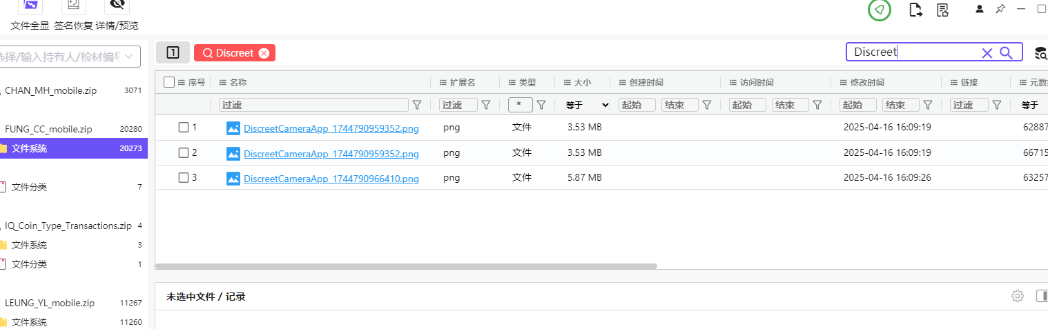Open column menu icon beside 扩展名
Image resolution: width=1048 pixels, height=329 pixels.
click(x=443, y=82)
